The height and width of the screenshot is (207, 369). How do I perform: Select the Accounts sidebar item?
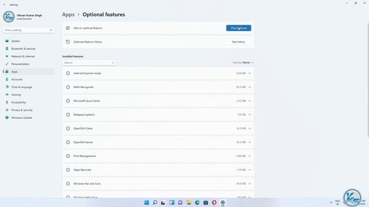29,79
